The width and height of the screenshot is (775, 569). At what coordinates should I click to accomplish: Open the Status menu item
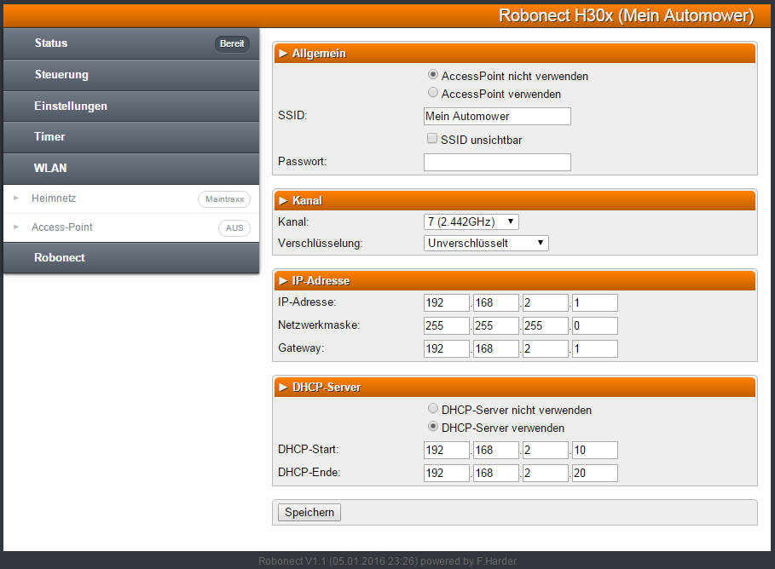point(131,43)
